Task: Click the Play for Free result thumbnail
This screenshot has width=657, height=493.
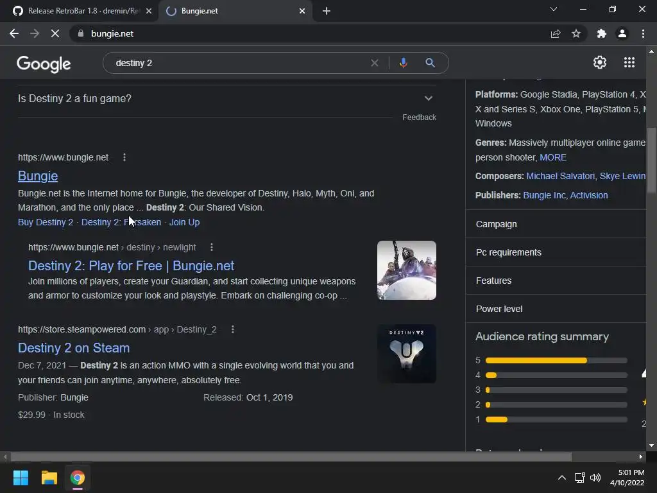Action: point(406,270)
